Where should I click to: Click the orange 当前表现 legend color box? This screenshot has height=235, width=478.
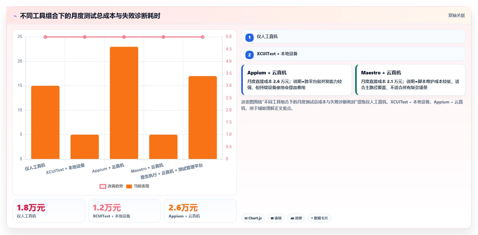click(129, 186)
